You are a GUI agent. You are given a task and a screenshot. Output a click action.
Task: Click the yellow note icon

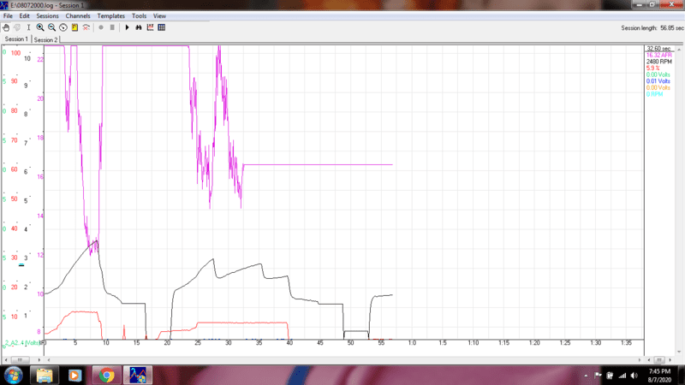tap(74, 27)
